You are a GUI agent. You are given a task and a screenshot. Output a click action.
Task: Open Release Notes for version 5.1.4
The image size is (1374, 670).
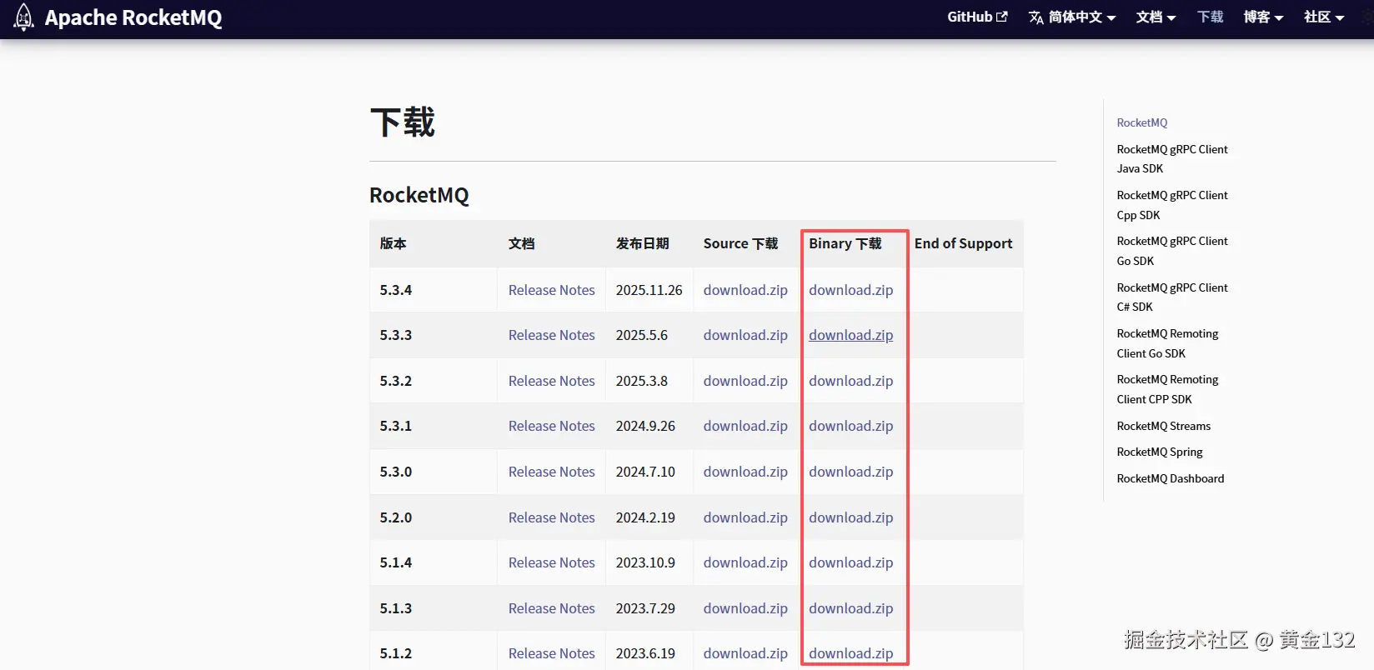(x=552, y=562)
